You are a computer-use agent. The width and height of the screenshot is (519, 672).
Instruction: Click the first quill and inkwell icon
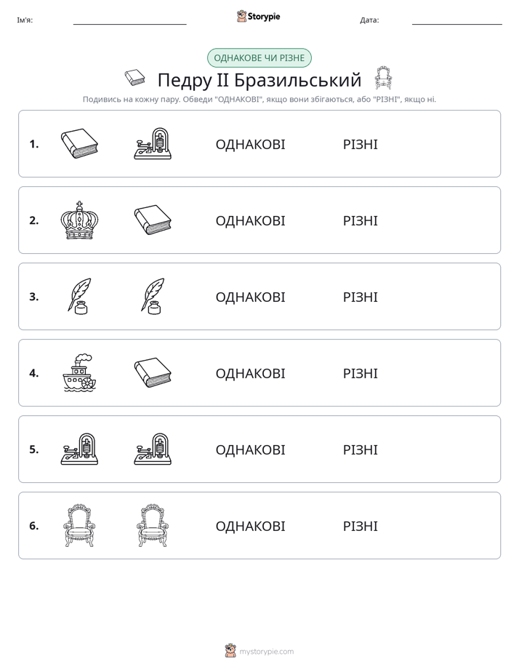coord(79,297)
